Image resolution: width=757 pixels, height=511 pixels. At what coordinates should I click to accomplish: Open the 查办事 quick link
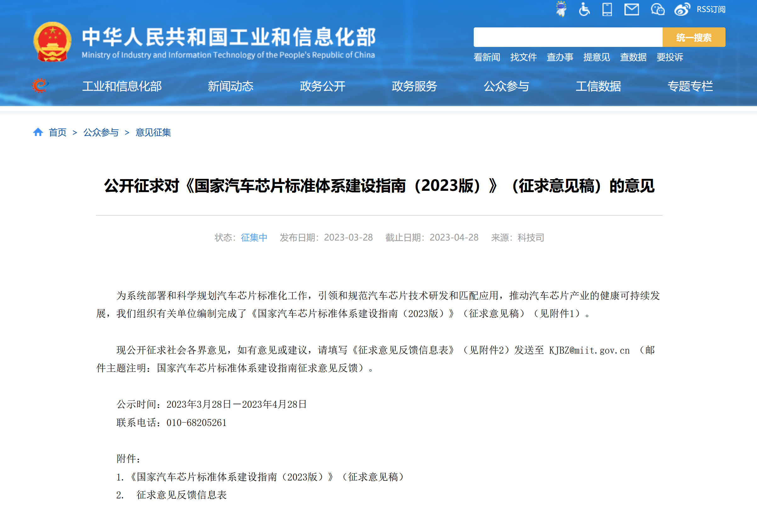[560, 57]
